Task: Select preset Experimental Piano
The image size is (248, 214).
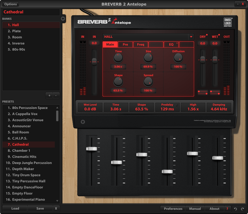Action: point(29,200)
